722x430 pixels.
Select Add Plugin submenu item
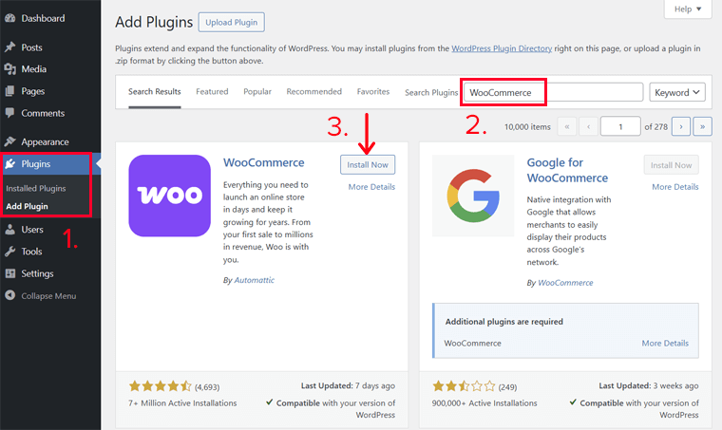tap(27, 206)
